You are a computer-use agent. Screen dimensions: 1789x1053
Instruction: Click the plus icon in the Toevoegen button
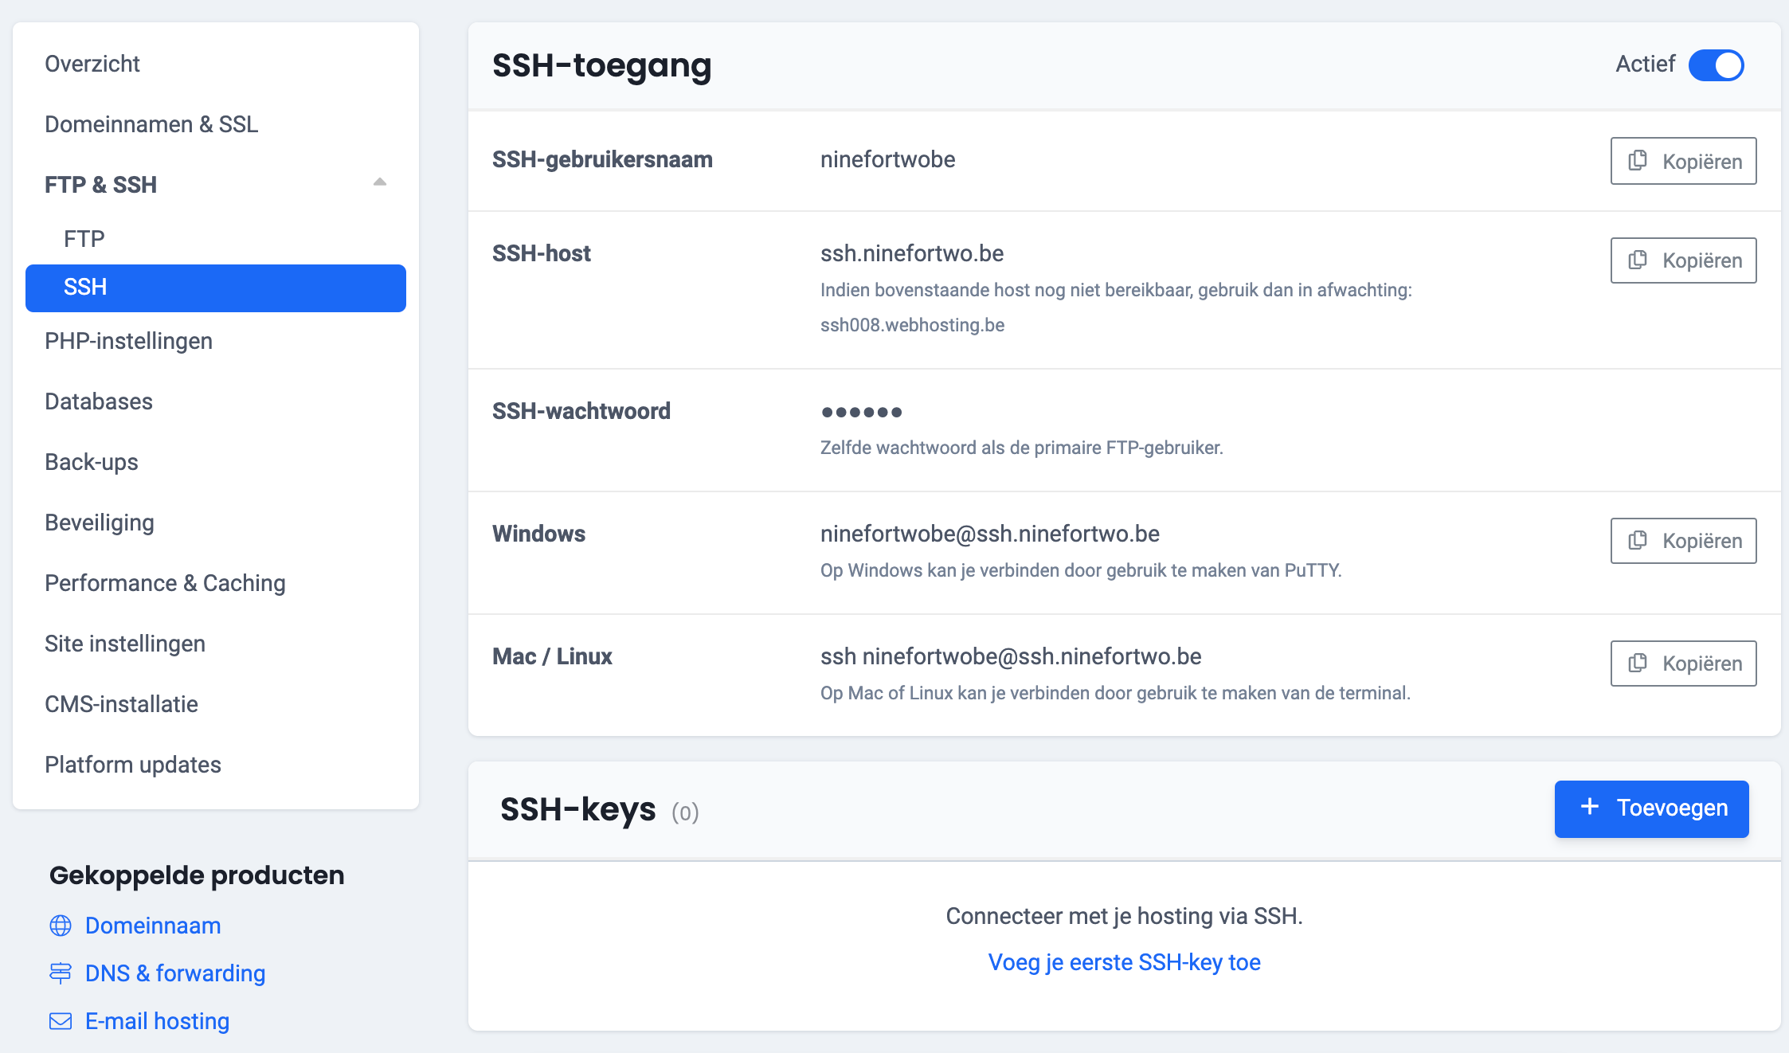point(1590,808)
